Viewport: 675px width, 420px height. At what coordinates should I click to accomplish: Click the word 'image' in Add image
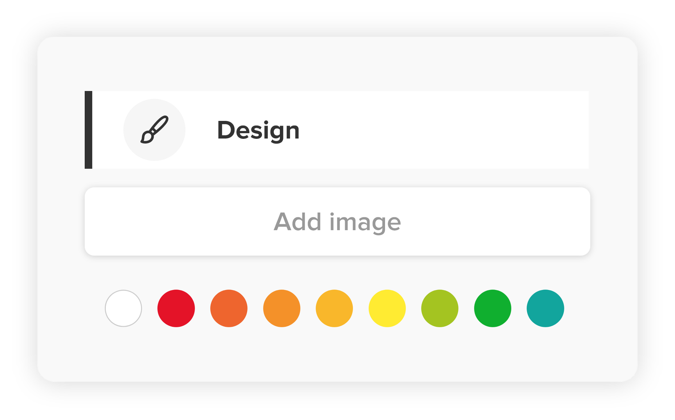[365, 222]
